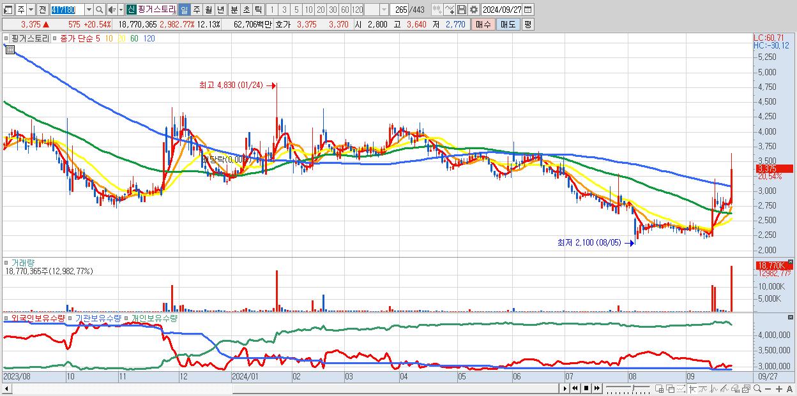Click the 전 button
Image resolution: width=797 pixels, height=396 pixels.
[42, 10]
